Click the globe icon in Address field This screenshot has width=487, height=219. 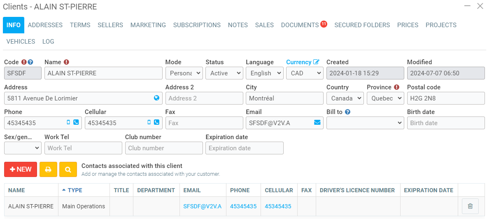point(156,98)
